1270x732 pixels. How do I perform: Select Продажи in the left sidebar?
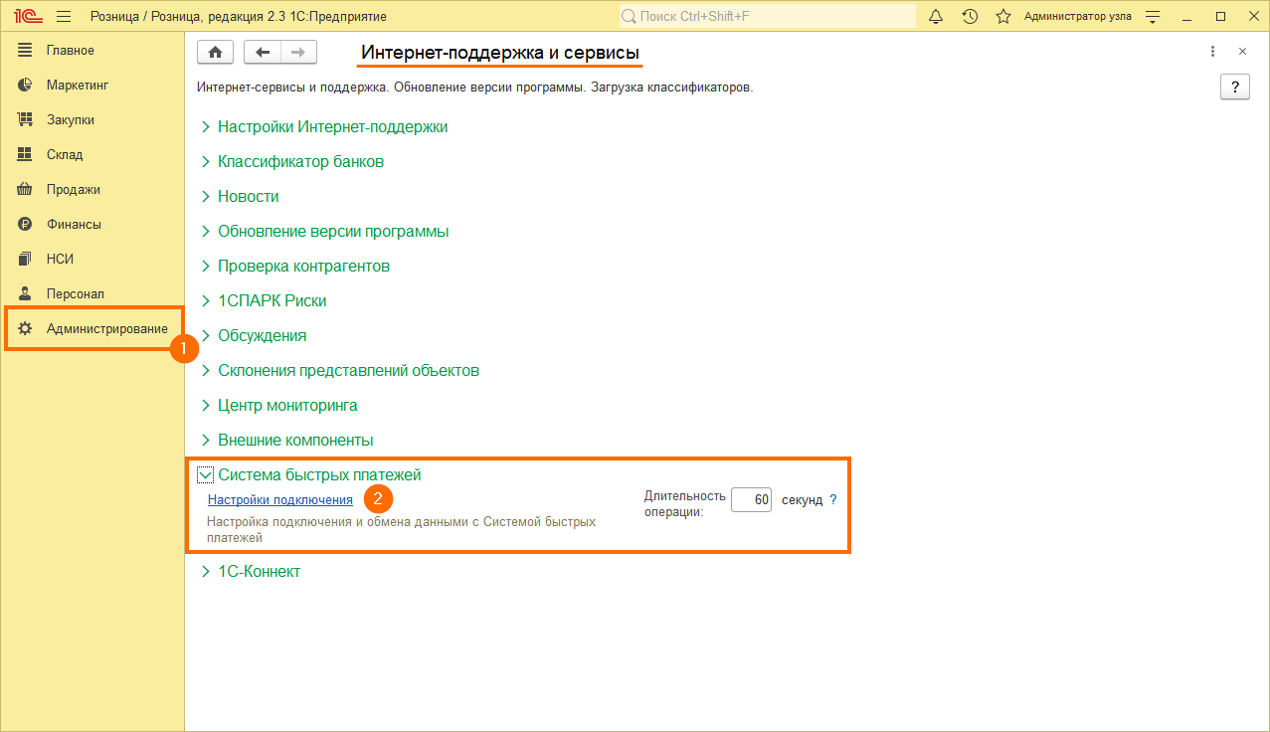(73, 190)
